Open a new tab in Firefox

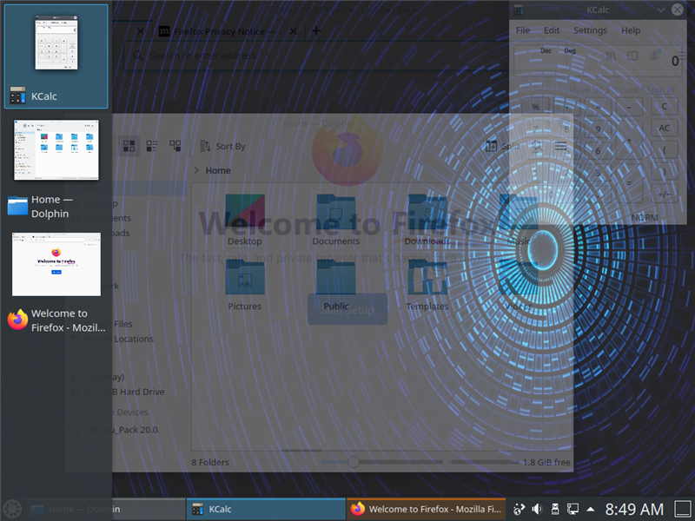[x=316, y=30]
